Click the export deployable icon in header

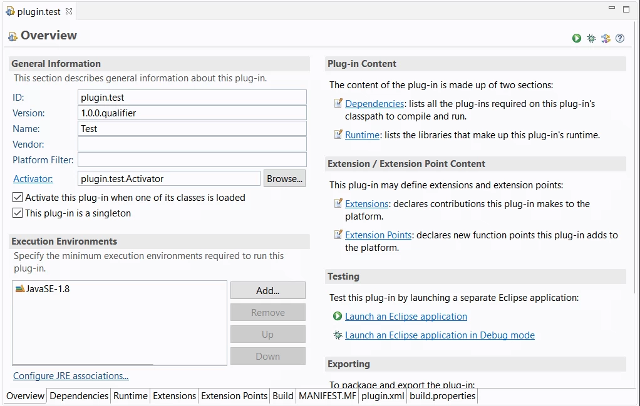[606, 38]
